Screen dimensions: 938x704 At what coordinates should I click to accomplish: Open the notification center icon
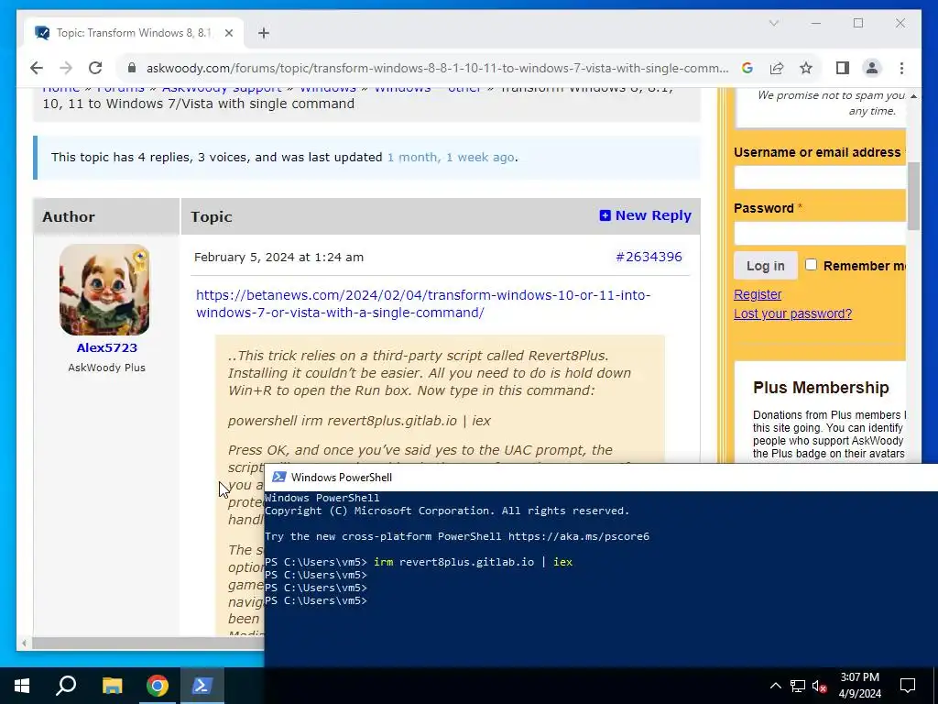[908, 686]
